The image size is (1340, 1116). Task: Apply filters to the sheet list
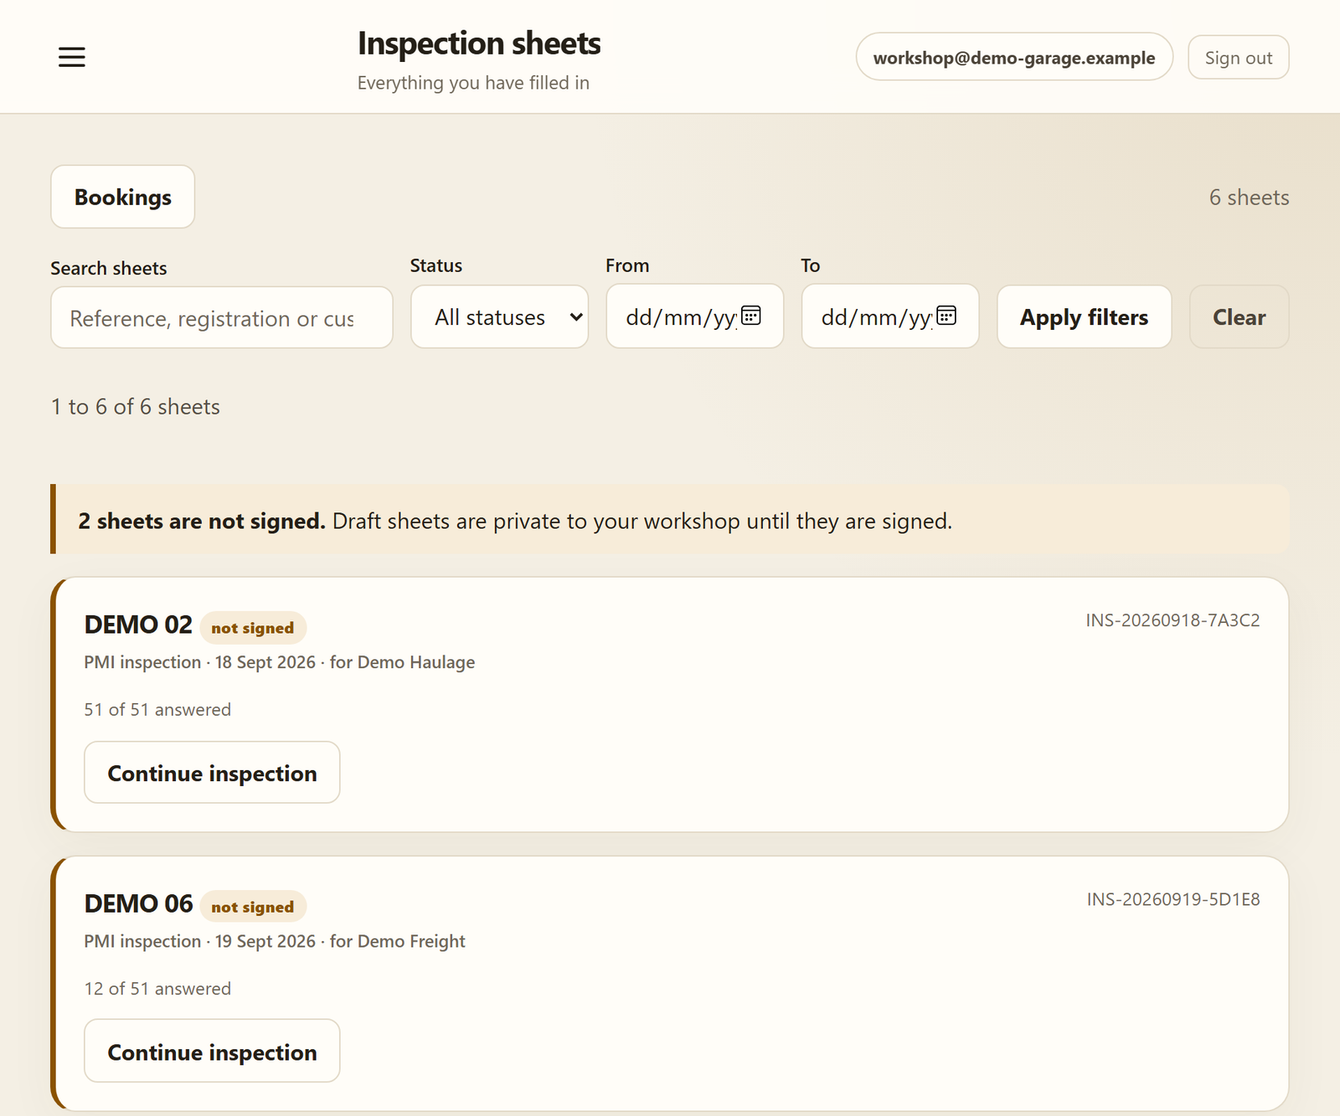[1084, 316]
